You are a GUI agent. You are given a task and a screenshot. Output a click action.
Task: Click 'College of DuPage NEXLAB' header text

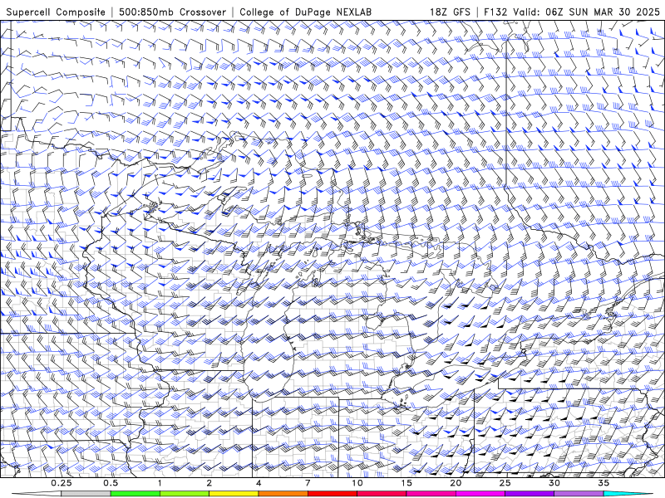pos(305,12)
